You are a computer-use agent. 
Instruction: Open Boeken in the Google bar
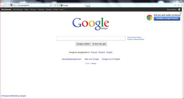(x=49, y=9)
